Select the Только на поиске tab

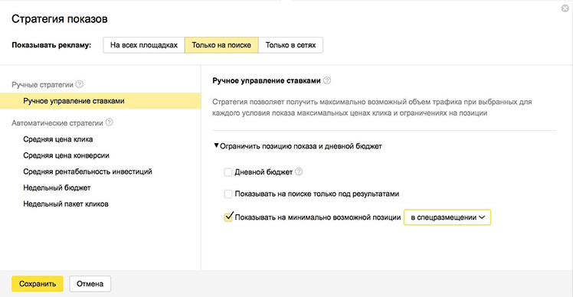(x=221, y=45)
